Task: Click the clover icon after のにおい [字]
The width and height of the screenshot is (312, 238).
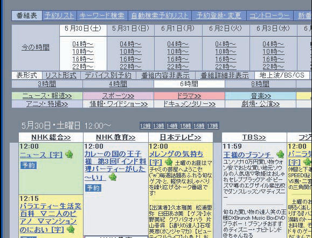Action: 71,229
